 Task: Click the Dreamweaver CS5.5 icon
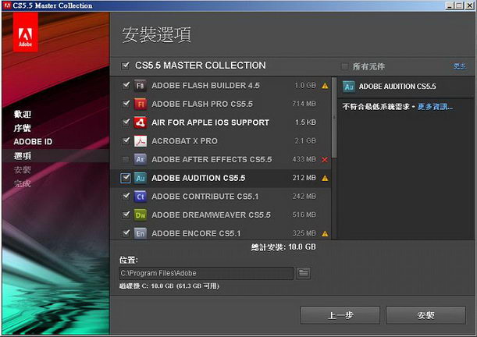pyautogui.click(x=141, y=215)
